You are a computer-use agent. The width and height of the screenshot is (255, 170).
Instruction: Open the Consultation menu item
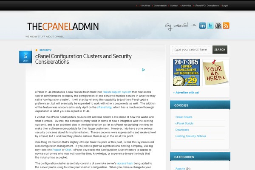(160, 6)
